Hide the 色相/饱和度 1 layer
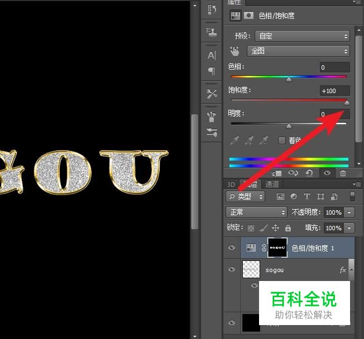The height and width of the screenshot is (339, 364). click(x=232, y=248)
